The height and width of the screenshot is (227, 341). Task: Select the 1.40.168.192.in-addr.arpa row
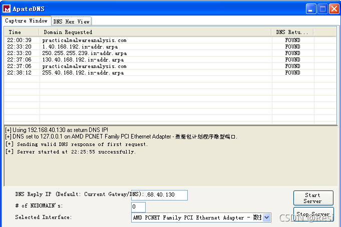tap(170, 46)
